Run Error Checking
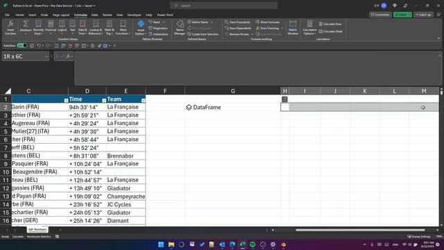 click(x=267, y=28)
